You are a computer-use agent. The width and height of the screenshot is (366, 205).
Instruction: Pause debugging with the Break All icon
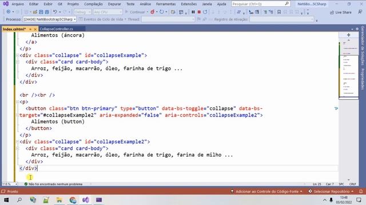point(193,12)
